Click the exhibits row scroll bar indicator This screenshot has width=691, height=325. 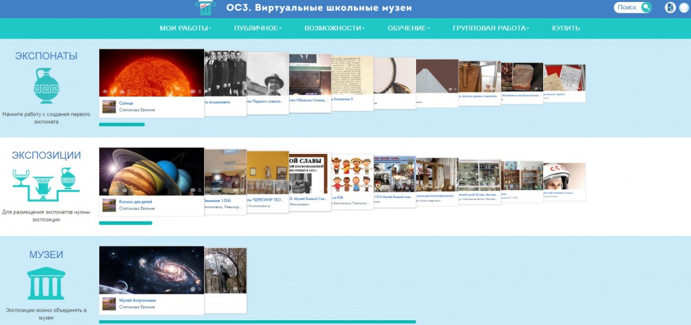[122, 125]
